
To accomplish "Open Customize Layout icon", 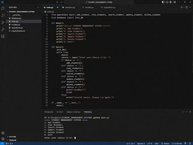I will pyautogui.click(x=175, y=2).
